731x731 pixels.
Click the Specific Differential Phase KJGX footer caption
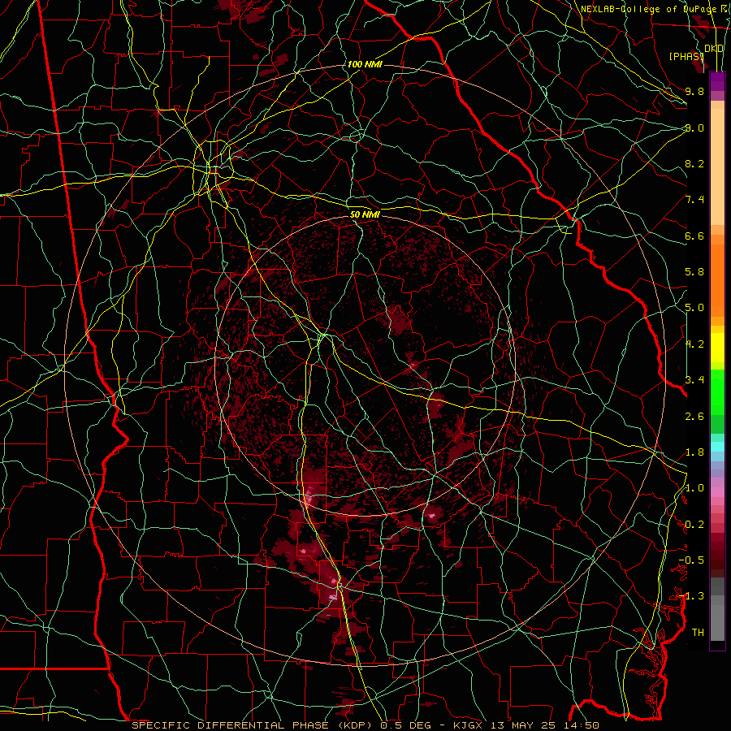(365, 725)
